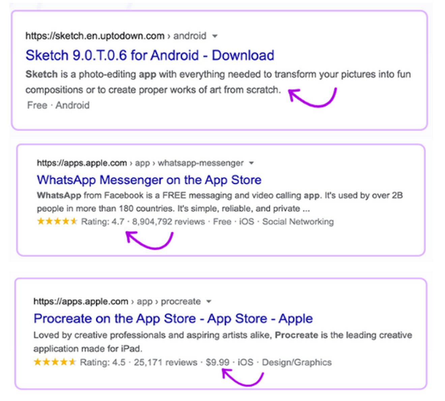445x401 pixels.
Task: Expand the dropdown arrow next to sketch.en.uptodown.com URL
Action: pyautogui.click(x=215, y=36)
